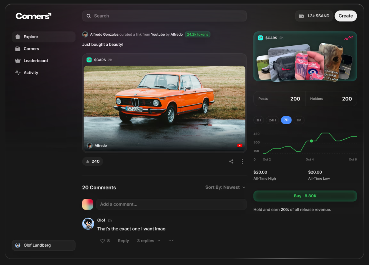Expand the 3 replies thread
Image resolution: width=369 pixels, height=265 pixels.
148,241
